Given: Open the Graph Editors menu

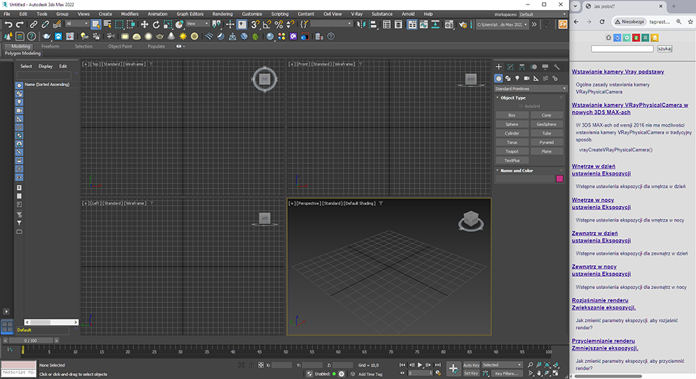Looking at the screenshot, I should [x=189, y=14].
